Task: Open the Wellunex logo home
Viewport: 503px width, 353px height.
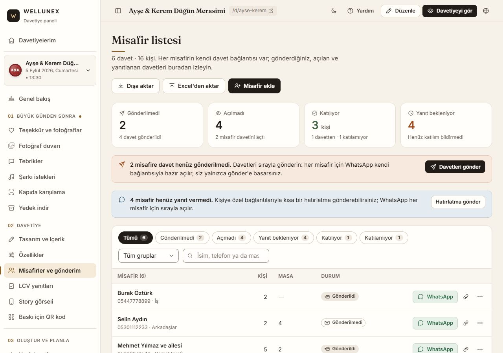Action: pos(13,16)
